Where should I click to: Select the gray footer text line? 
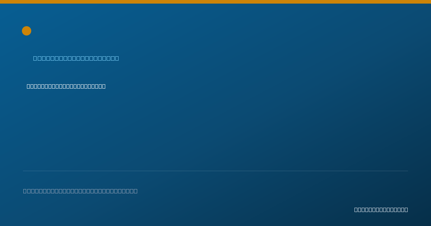(x=80, y=191)
